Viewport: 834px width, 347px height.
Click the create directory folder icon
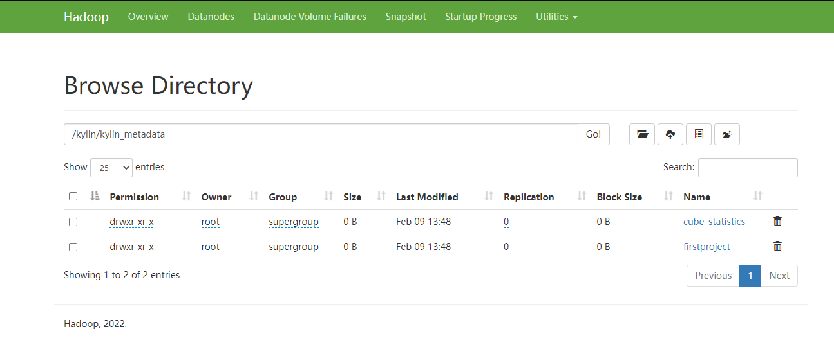[642, 134]
